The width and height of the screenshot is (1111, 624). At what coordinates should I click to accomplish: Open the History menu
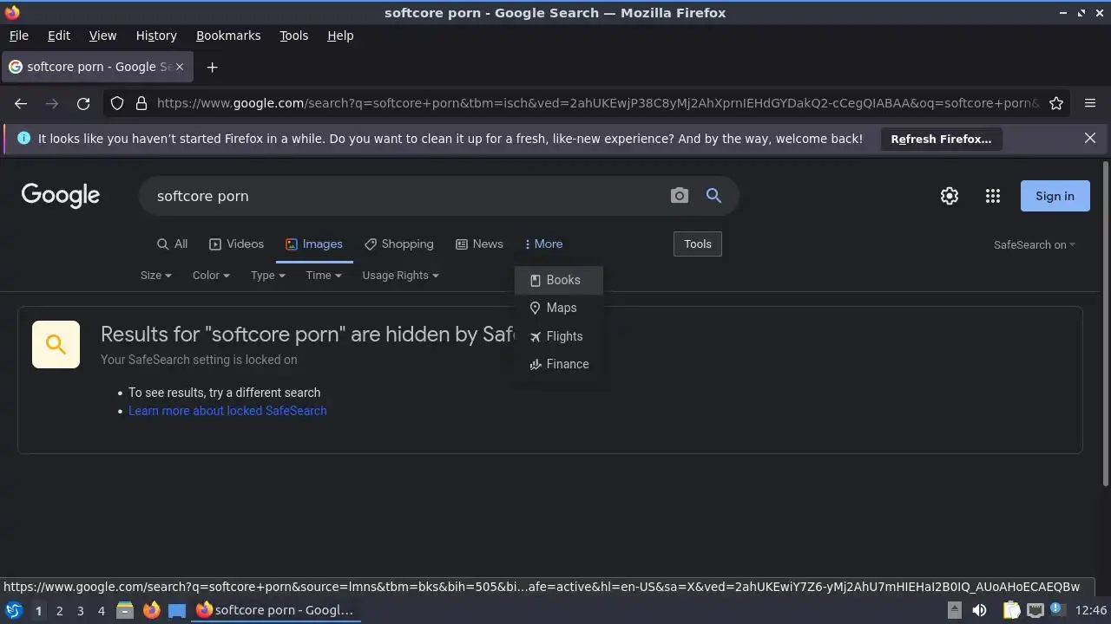pos(156,36)
